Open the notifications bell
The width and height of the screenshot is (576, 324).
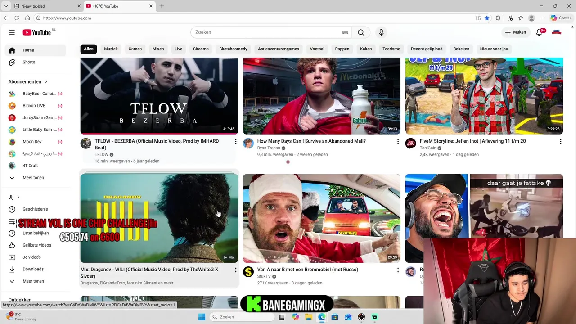(x=539, y=32)
